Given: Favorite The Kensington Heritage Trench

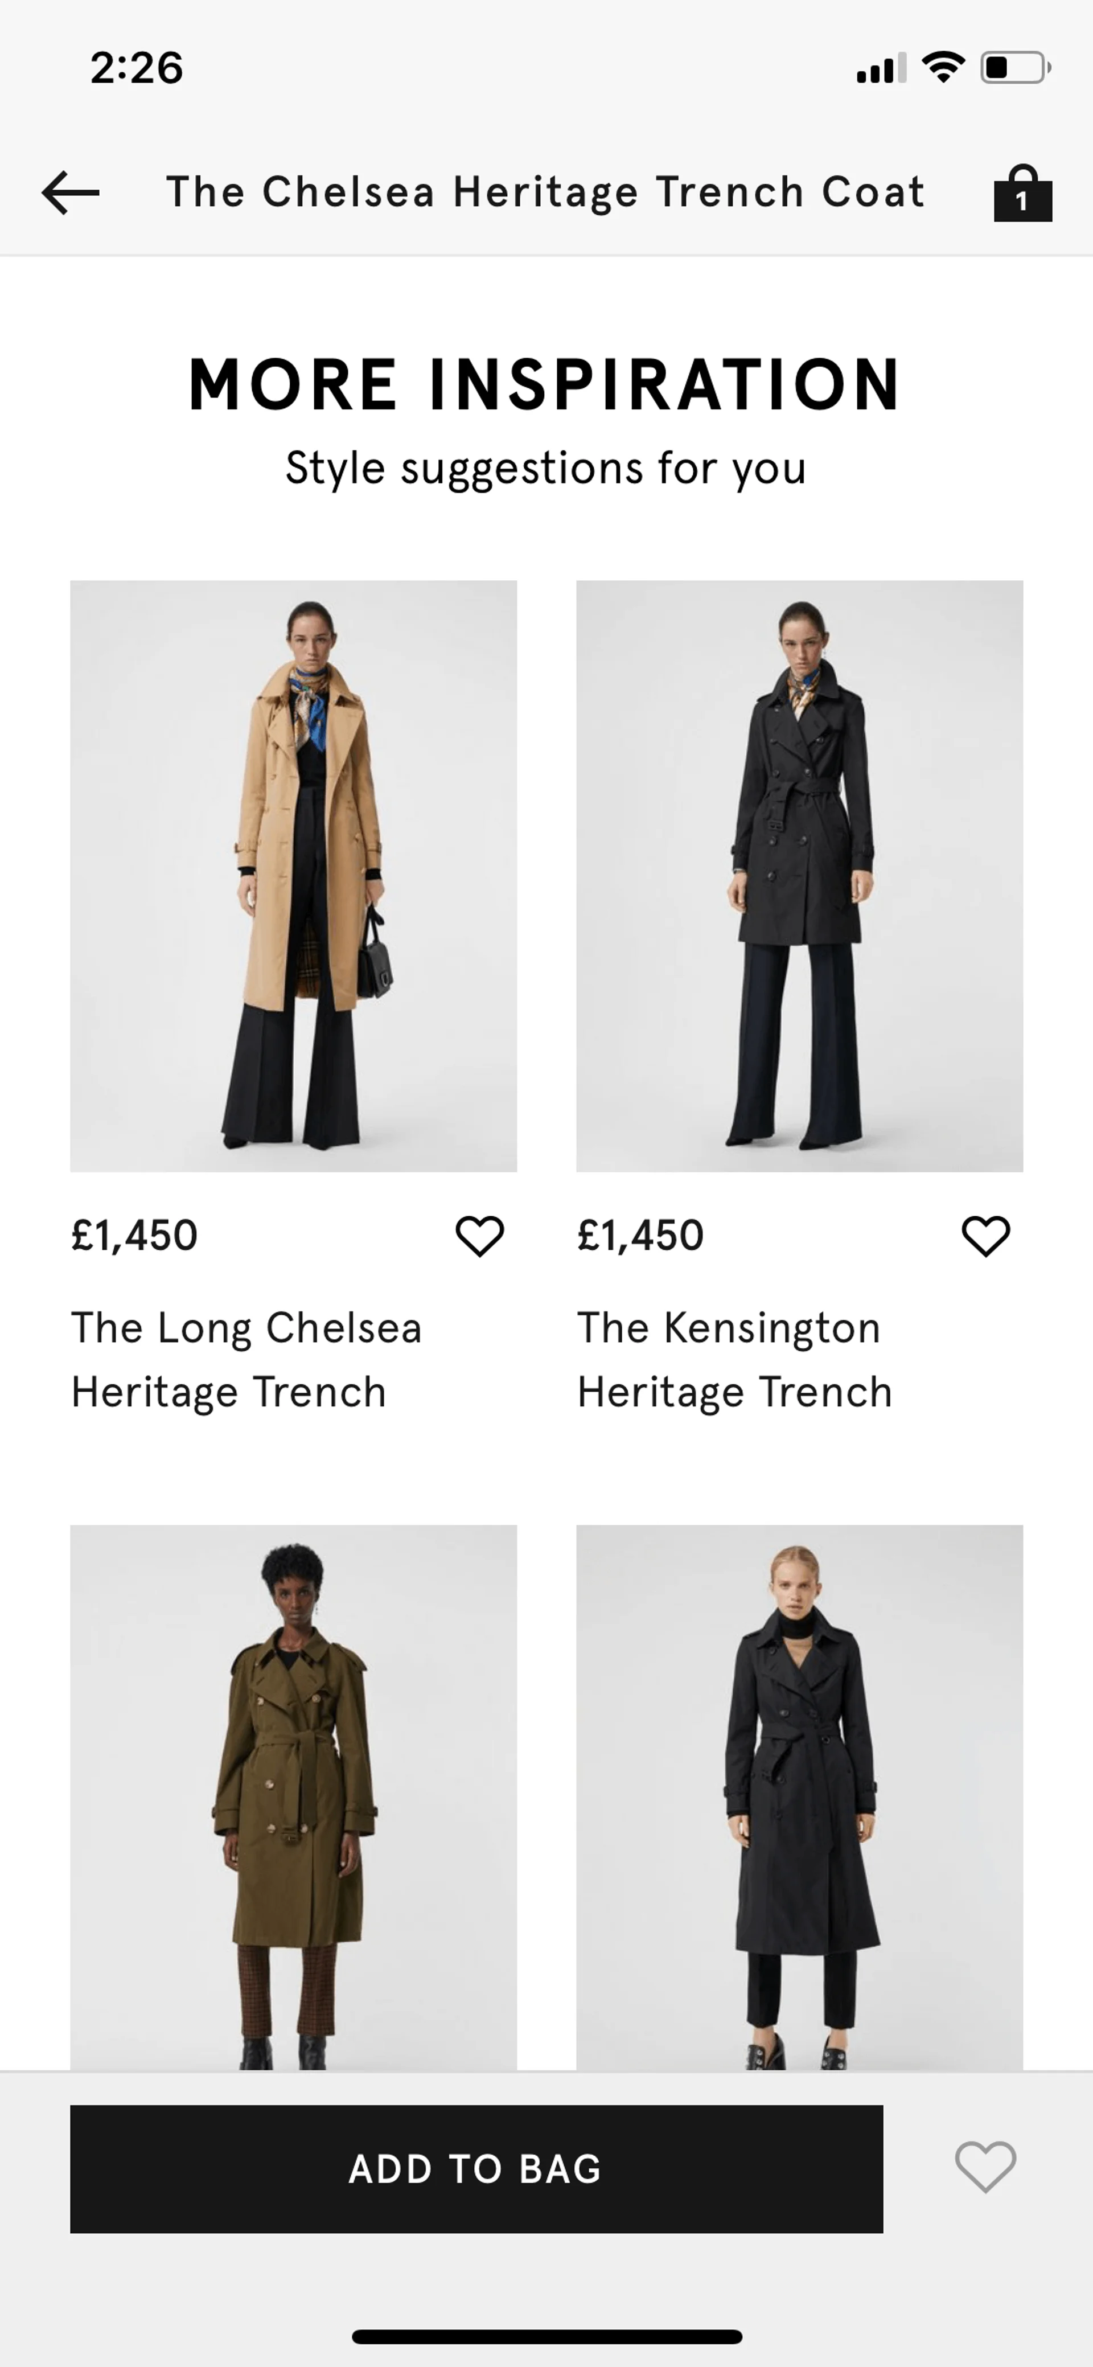Looking at the screenshot, I should coord(985,1235).
